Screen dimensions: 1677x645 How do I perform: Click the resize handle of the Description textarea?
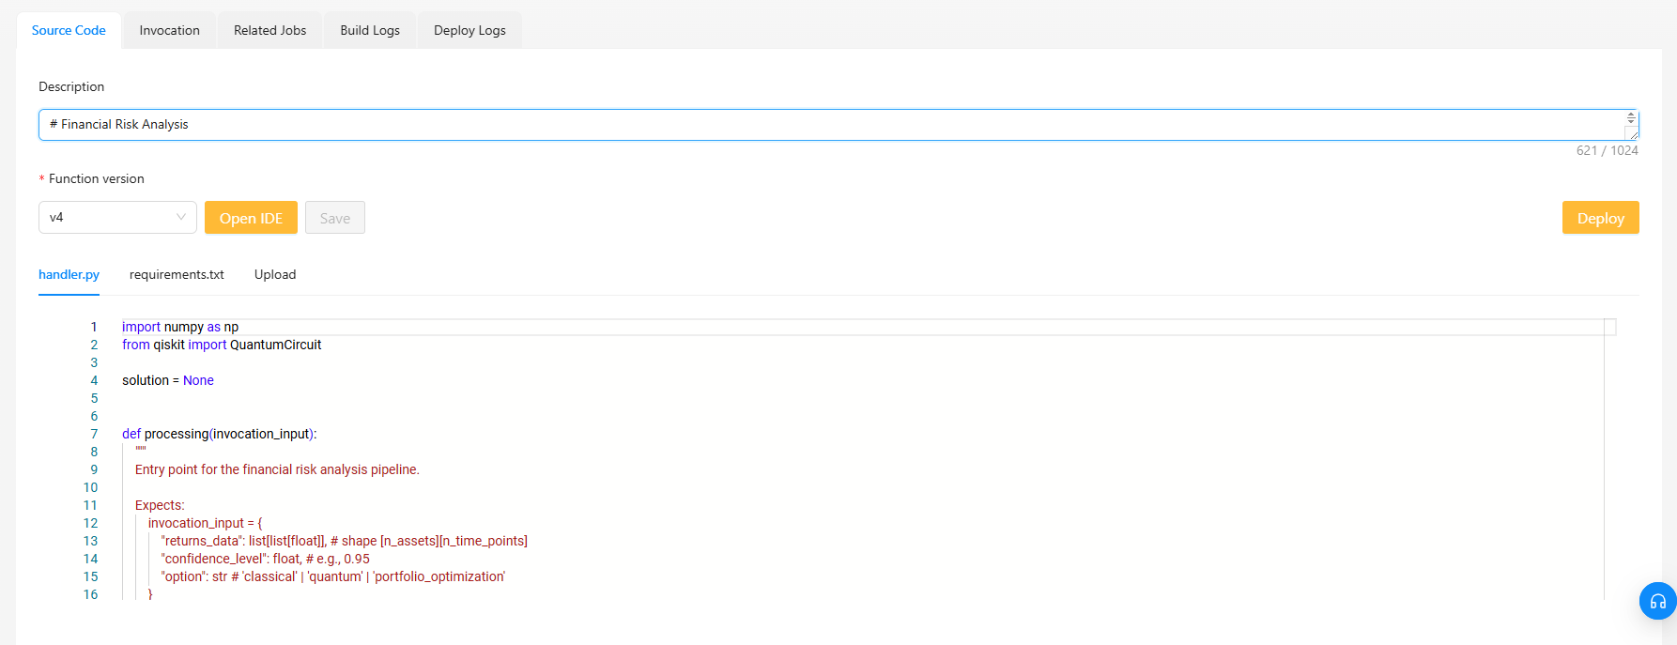coord(1634,137)
